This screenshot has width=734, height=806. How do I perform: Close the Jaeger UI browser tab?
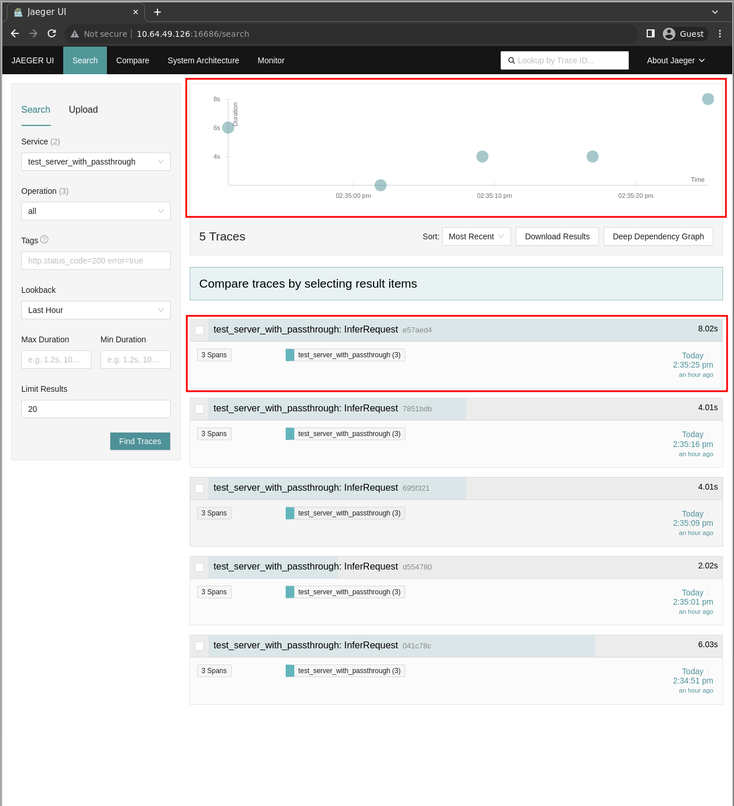click(x=136, y=12)
